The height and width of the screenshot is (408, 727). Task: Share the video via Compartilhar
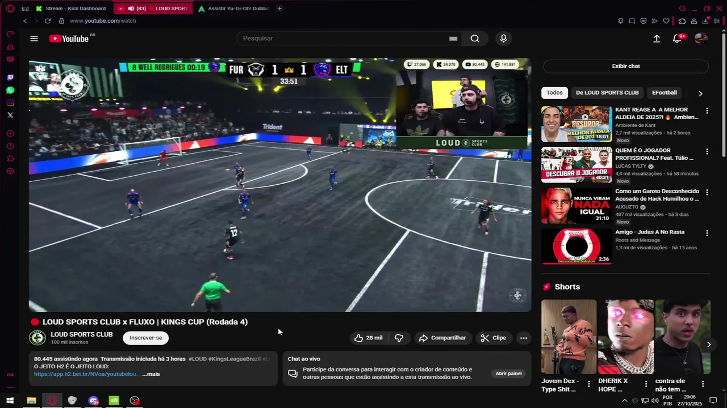coord(442,338)
